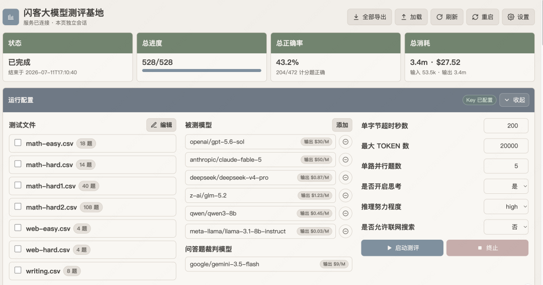Viewport: 543px width, 285px height.
Task: Click the 全部导出 export button
Action: [370, 17]
